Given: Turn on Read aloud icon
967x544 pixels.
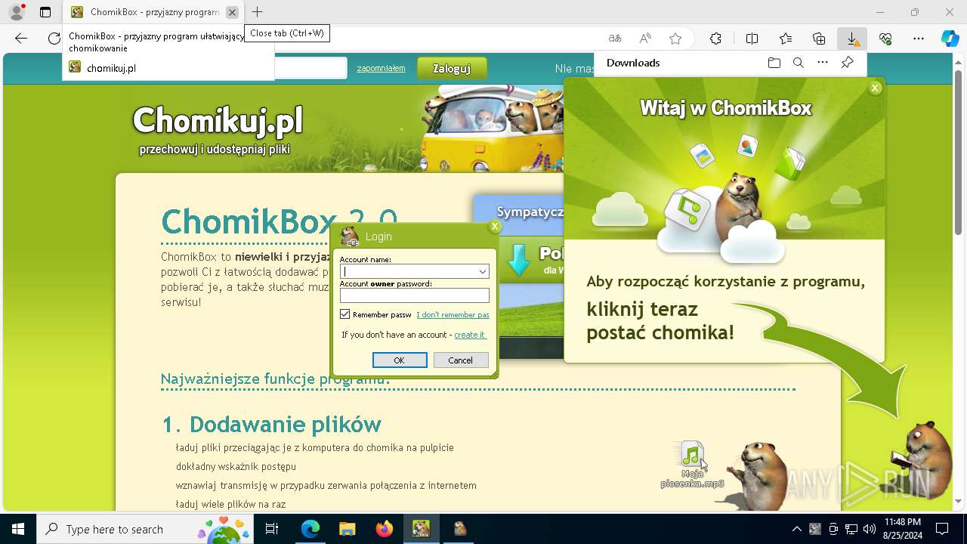Looking at the screenshot, I should (x=645, y=39).
